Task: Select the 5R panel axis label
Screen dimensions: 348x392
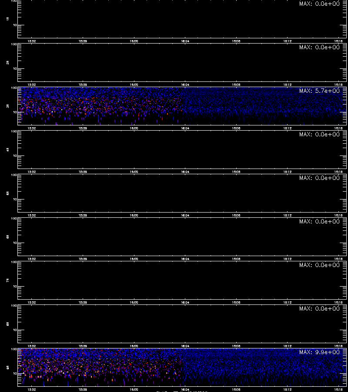Action: click(8, 193)
